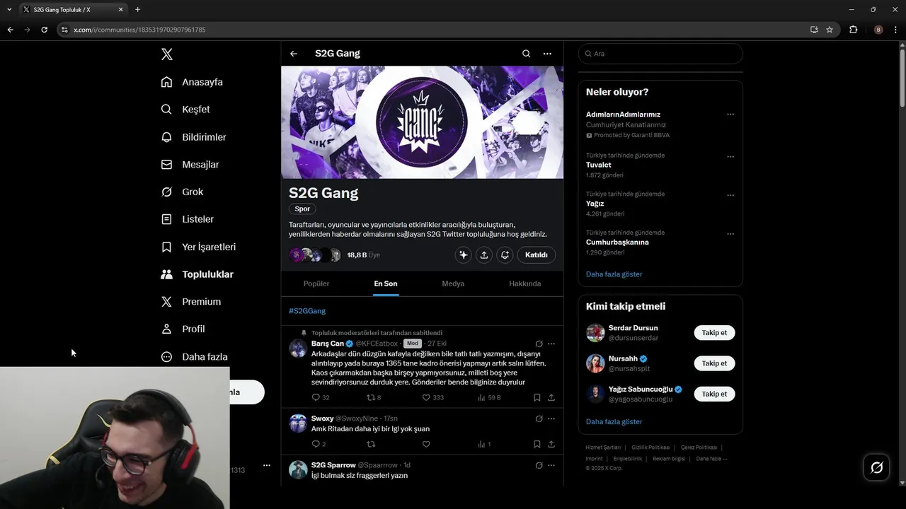The height and width of the screenshot is (509, 906).
Task: Search within the S2G Gang community
Action: (526, 54)
